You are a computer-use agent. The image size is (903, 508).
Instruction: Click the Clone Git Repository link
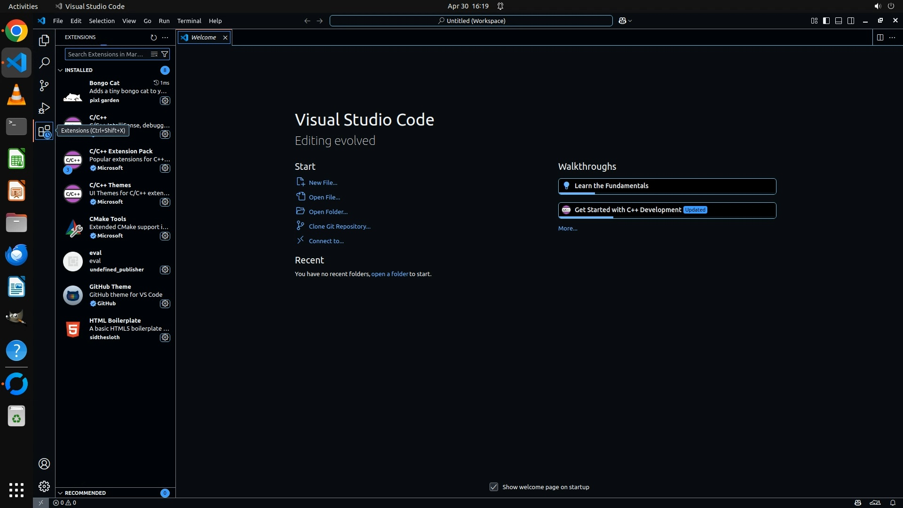(x=339, y=226)
